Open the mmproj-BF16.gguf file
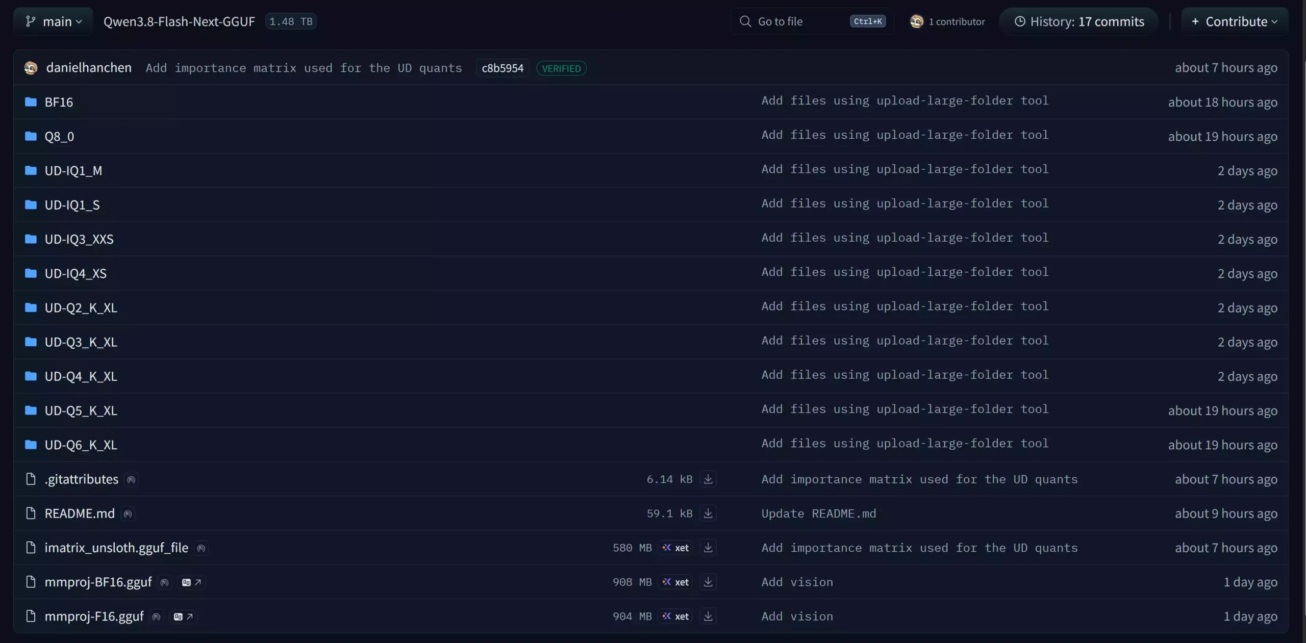The height and width of the screenshot is (643, 1306). (x=98, y=582)
